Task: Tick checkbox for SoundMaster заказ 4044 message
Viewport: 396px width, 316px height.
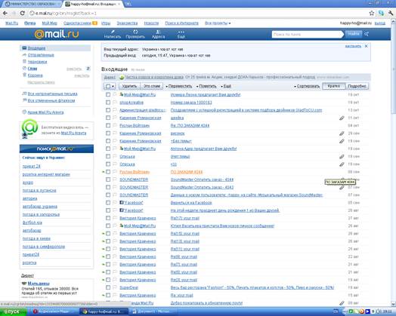Action: (108, 179)
